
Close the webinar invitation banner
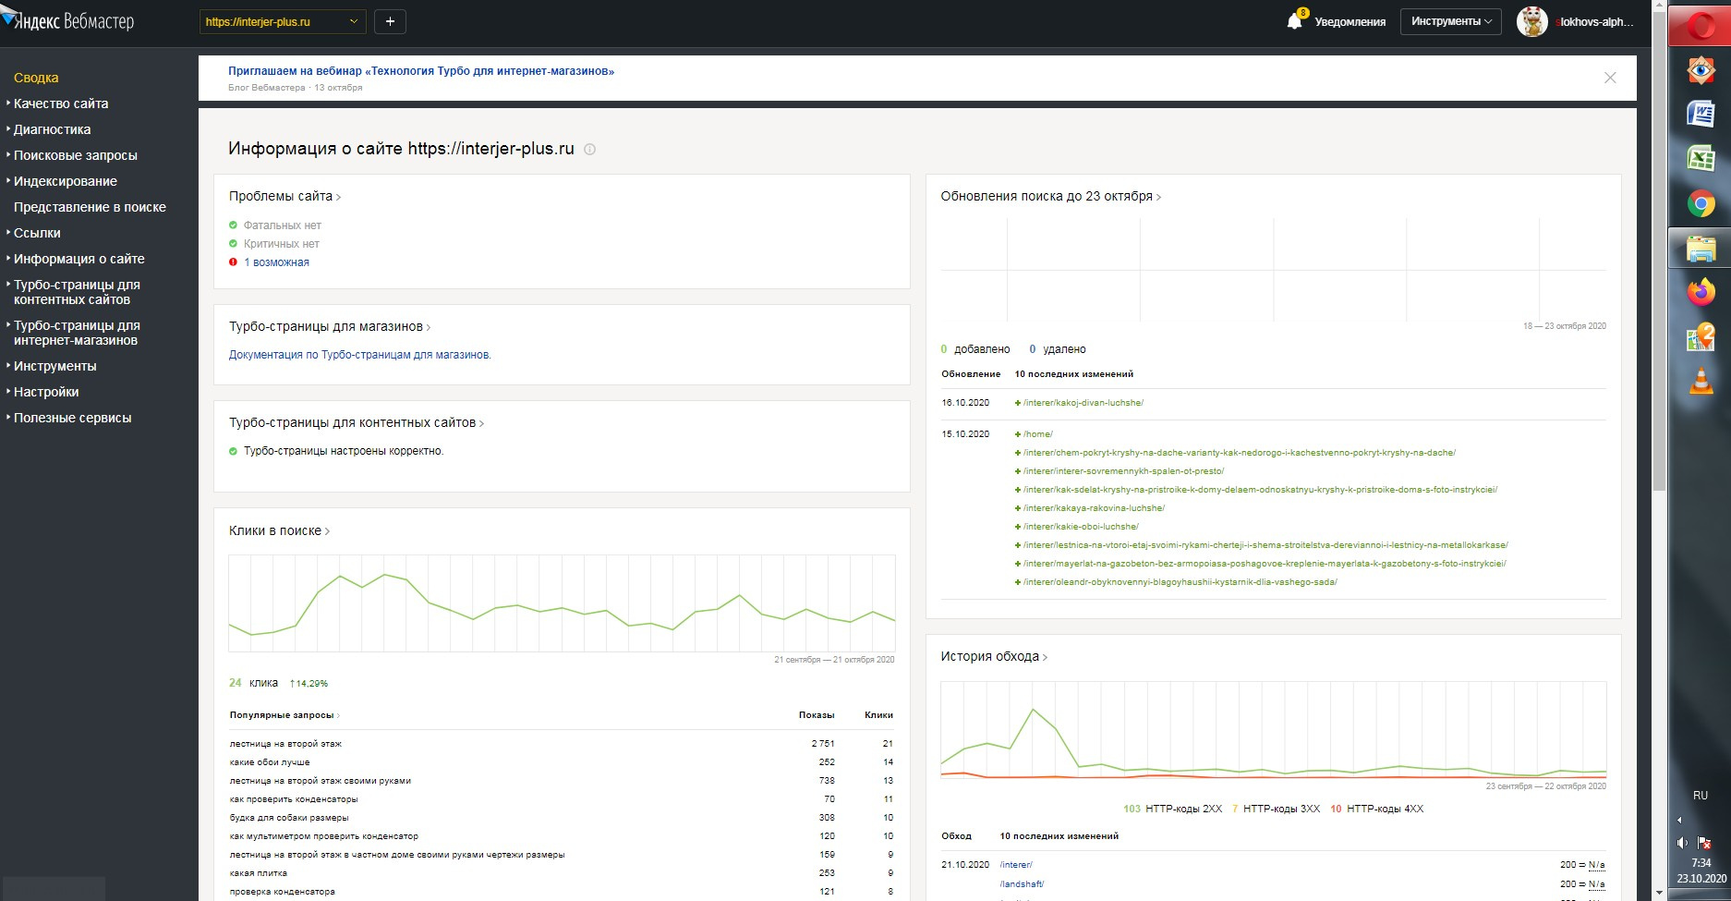(x=1610, y=78)
